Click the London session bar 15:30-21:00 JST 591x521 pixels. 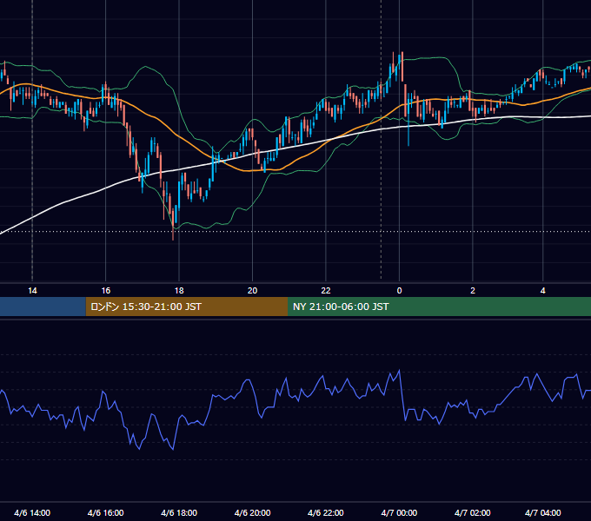click(187, 307)
